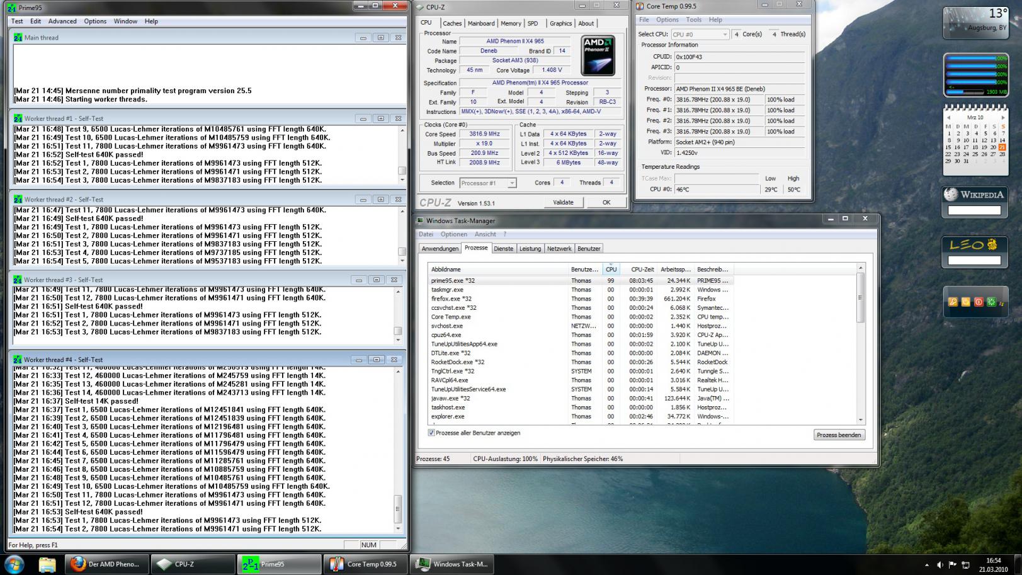Screen dimensions: 1022x575
Task: Sort processes by the CPU column header
Action: [611, 269]
